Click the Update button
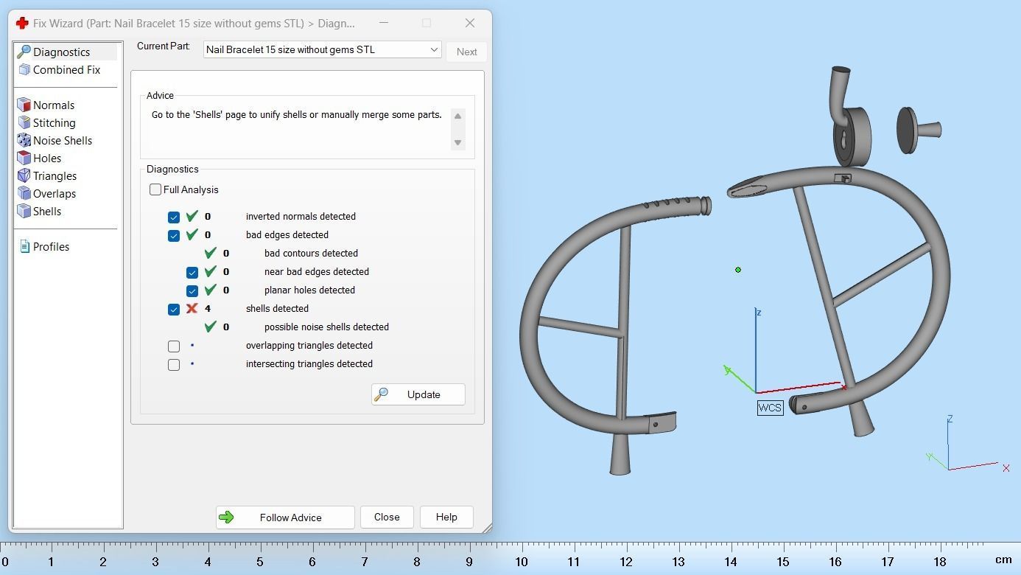The height and width of the screenshot is (575, 1021). pyautogui.click(x=418, y=394)
